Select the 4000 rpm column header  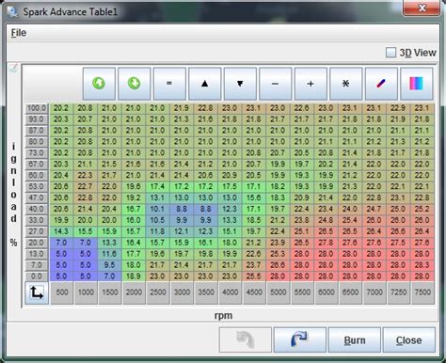(230, 292)
